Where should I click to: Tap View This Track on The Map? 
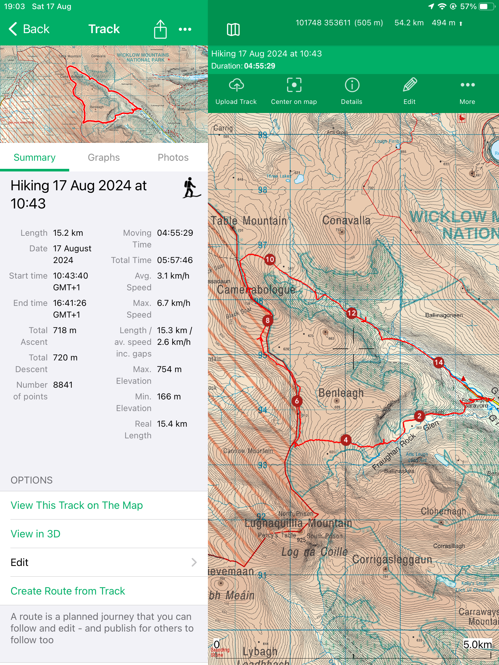point(77,505)
